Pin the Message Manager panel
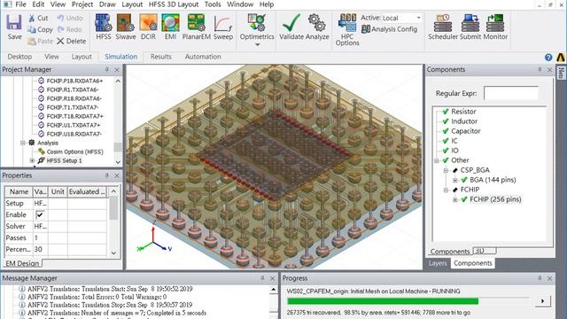The image size is (567, 319). (262, 278)
